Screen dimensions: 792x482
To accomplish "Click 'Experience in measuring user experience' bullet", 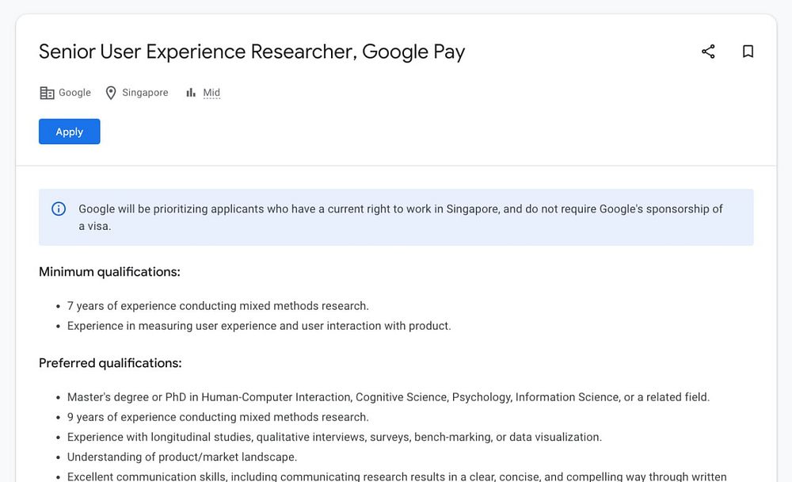I will coord(259,326).
